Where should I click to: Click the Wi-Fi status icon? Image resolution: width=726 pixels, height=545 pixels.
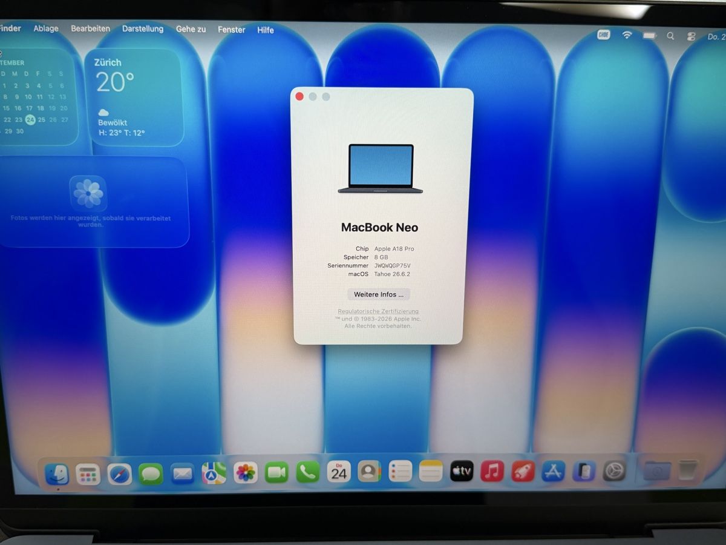(x=627, y=35)
